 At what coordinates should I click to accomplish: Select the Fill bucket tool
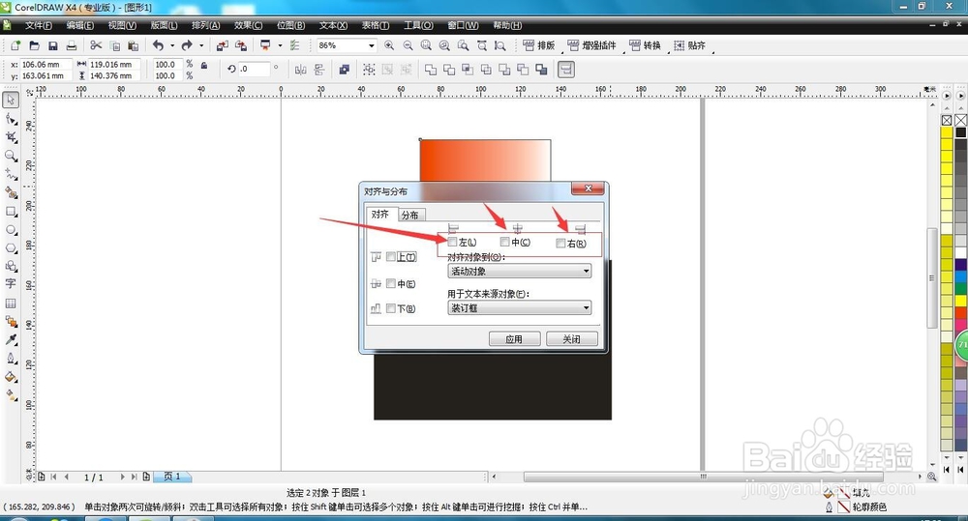[11, 377]
